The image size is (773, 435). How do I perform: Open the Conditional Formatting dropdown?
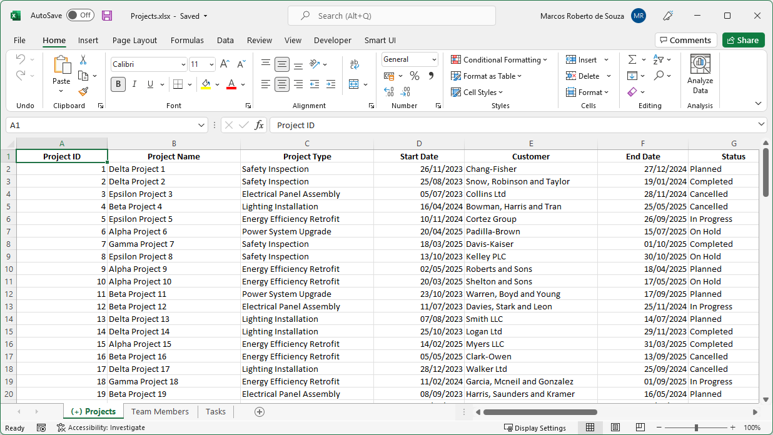pyautogui.click(x=498, y=60)
